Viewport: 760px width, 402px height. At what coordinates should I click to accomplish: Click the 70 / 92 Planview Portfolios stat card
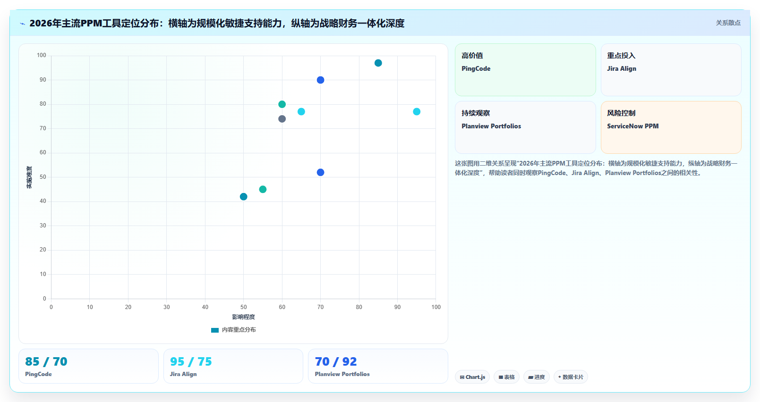pos(378,366)
